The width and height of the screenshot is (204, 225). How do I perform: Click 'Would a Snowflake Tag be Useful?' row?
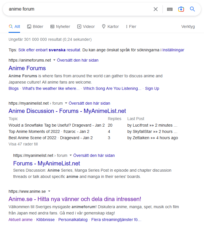point(57,125)
